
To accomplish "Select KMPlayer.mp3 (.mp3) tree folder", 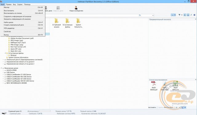I will click(x=18, y=43).
